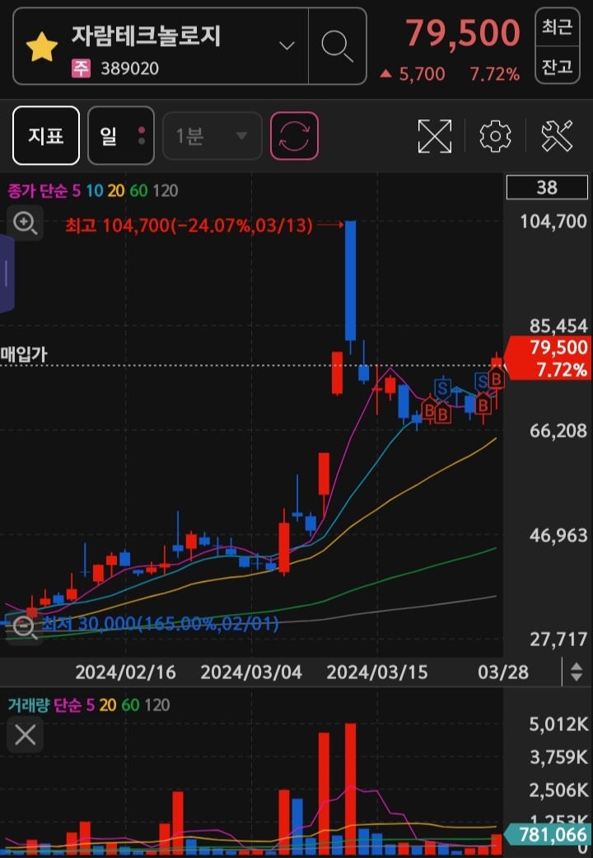
Task: Select the 거래량 단순 volume indicator title
Action: point(44,705)
